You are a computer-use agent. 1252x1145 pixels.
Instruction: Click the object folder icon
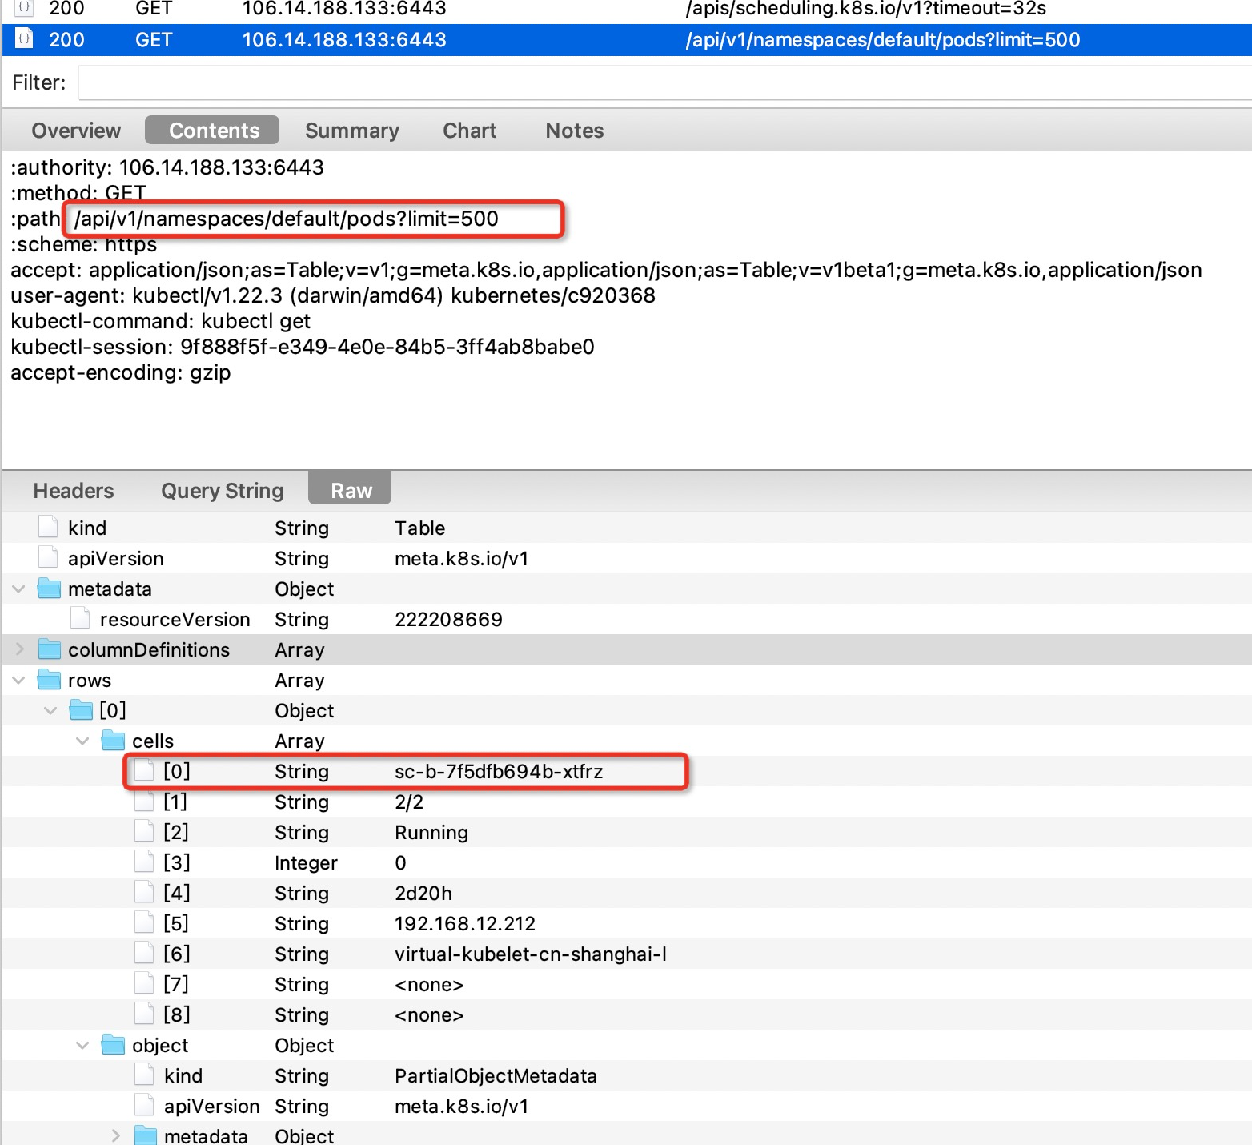pyautogui.click(x=114, y=1046)
